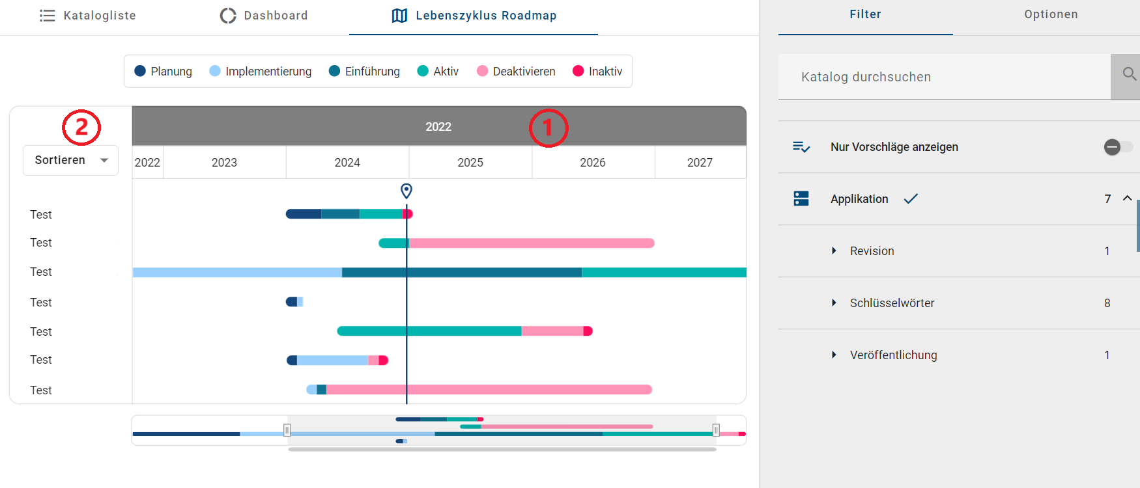Switch to the Optionen tab
The image size is (1140, 488).
tap(1050, 14)
